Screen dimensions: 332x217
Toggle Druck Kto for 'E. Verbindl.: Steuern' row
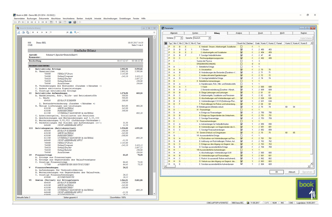pyautogui.click(x=242, y=47)
